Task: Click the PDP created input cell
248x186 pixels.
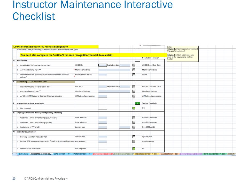Action: coord(103,137)
